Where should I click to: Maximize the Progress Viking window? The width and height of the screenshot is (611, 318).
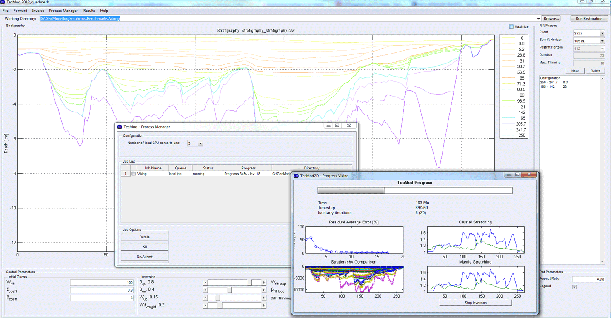click(517, 175)
